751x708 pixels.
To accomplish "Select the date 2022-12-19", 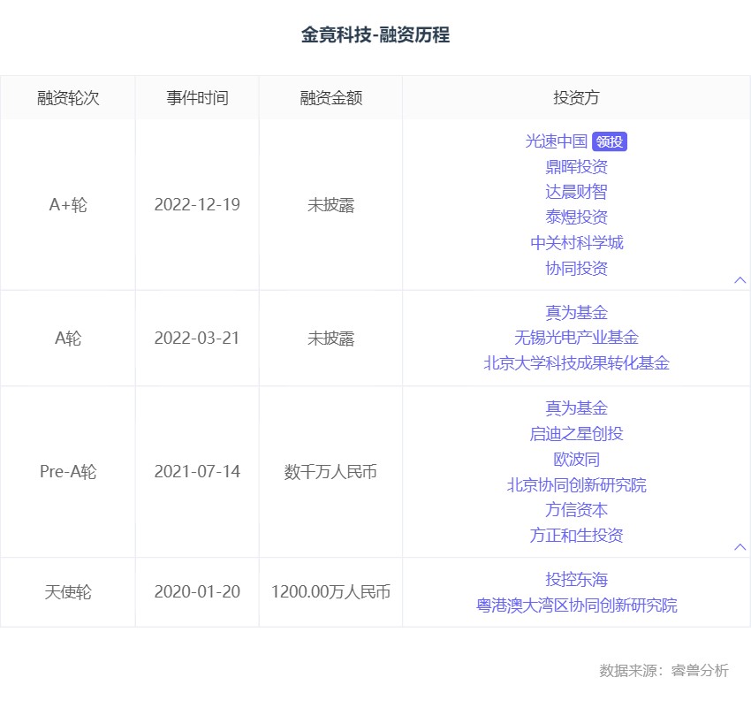I will [197, 204].
